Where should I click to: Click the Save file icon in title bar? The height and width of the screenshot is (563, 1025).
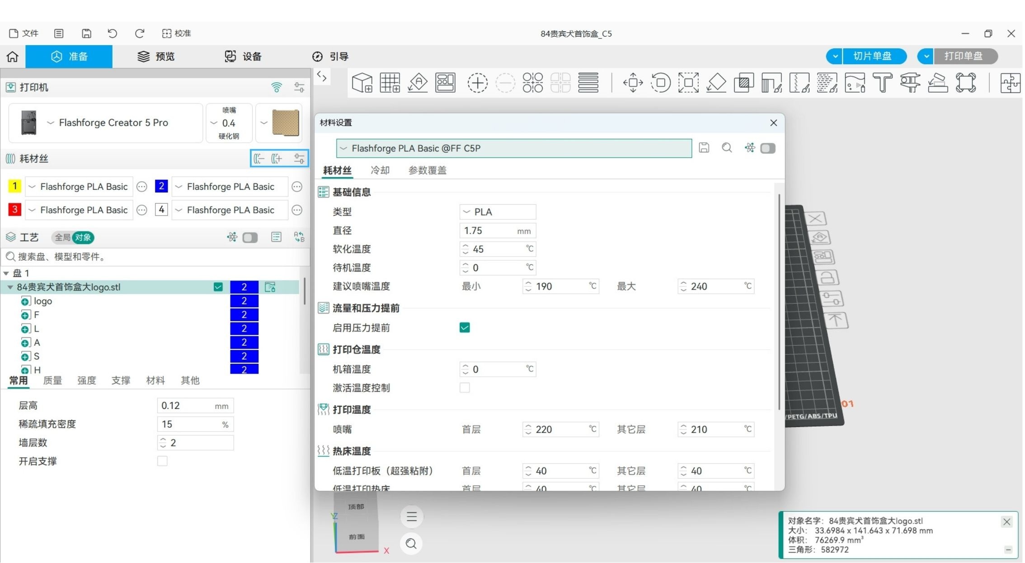(86, 33)
